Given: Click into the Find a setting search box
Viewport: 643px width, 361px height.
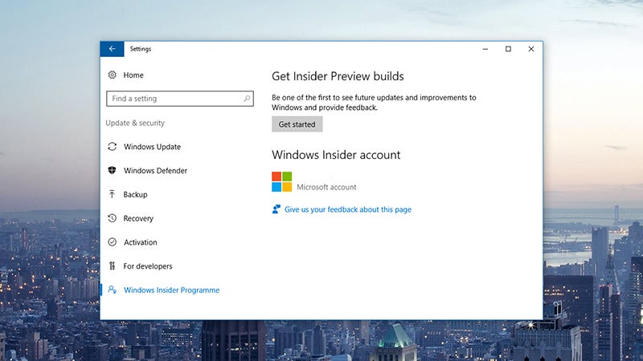Looking at the screenshot, I should (179, 99).
